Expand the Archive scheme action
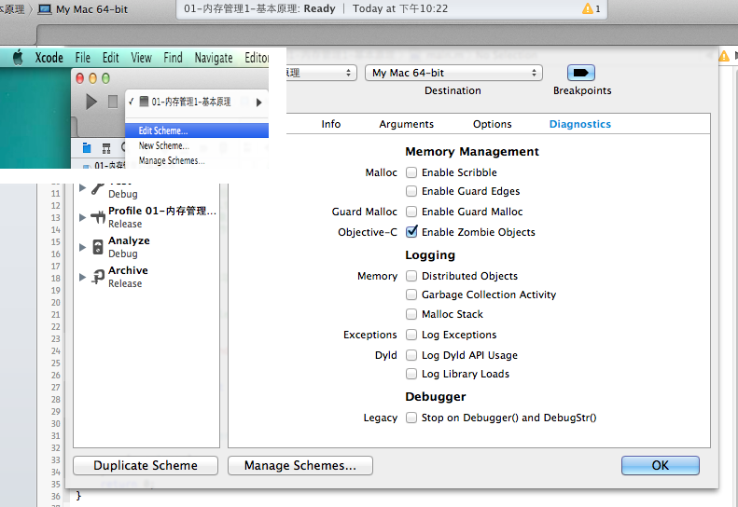The width and height of the screenshot is (738, 507). click(82, 277)
